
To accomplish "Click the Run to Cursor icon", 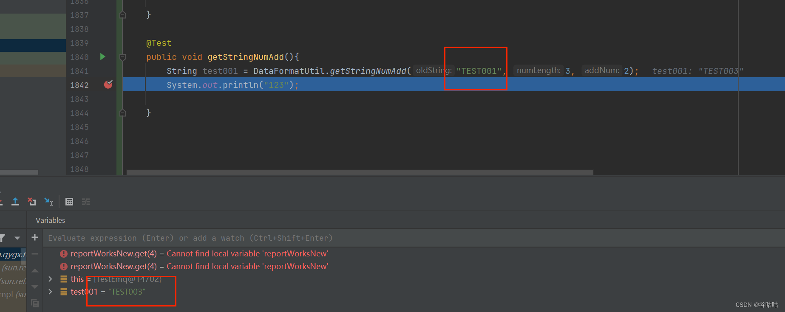I will [49, 202].
